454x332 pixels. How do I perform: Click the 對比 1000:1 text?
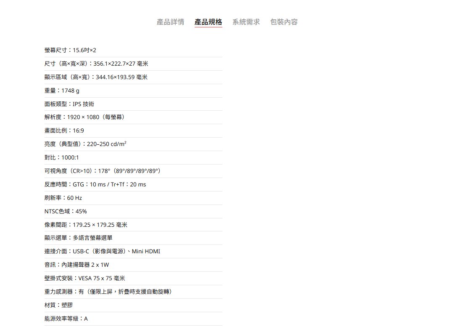[x=62, y=158]
